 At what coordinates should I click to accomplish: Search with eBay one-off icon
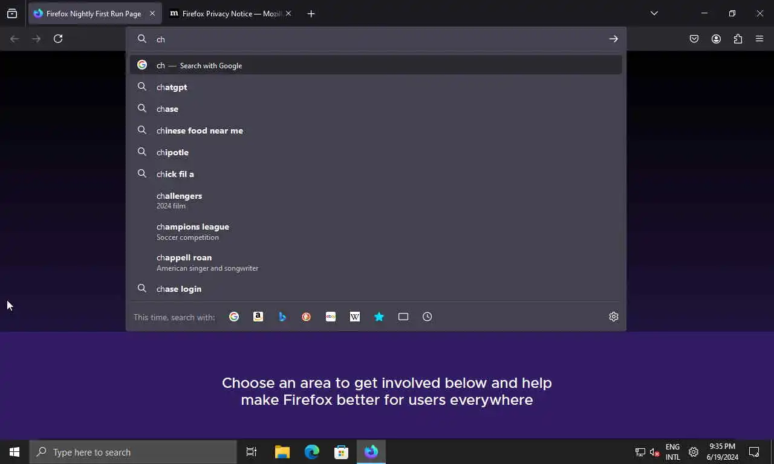[331, 317]
